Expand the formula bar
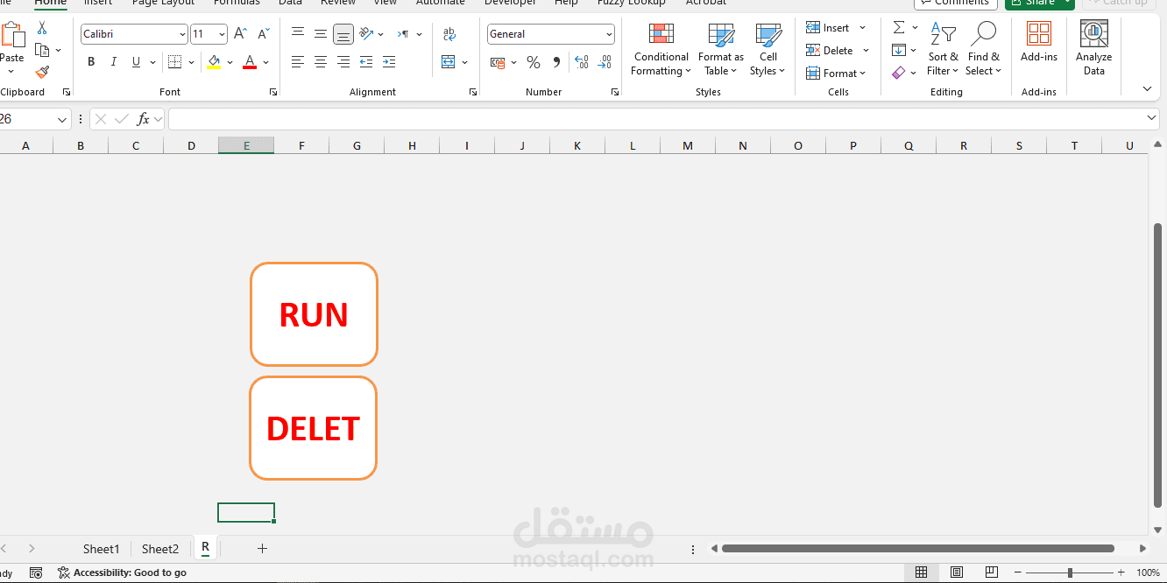The height and width of the screenshot is (583, 1167). (1152, 118)
